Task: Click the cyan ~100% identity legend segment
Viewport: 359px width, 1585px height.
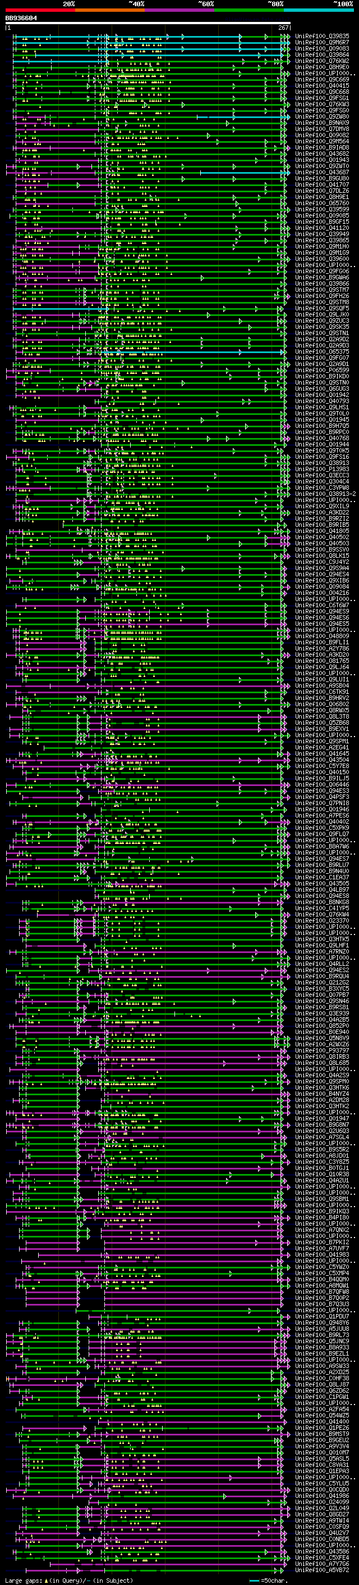Action: coord(319,10)
